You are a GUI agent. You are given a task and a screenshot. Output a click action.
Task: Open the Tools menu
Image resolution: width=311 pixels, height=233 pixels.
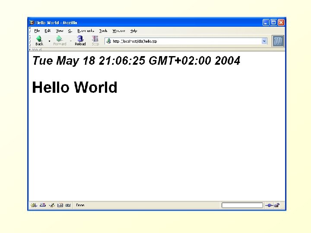103,31
